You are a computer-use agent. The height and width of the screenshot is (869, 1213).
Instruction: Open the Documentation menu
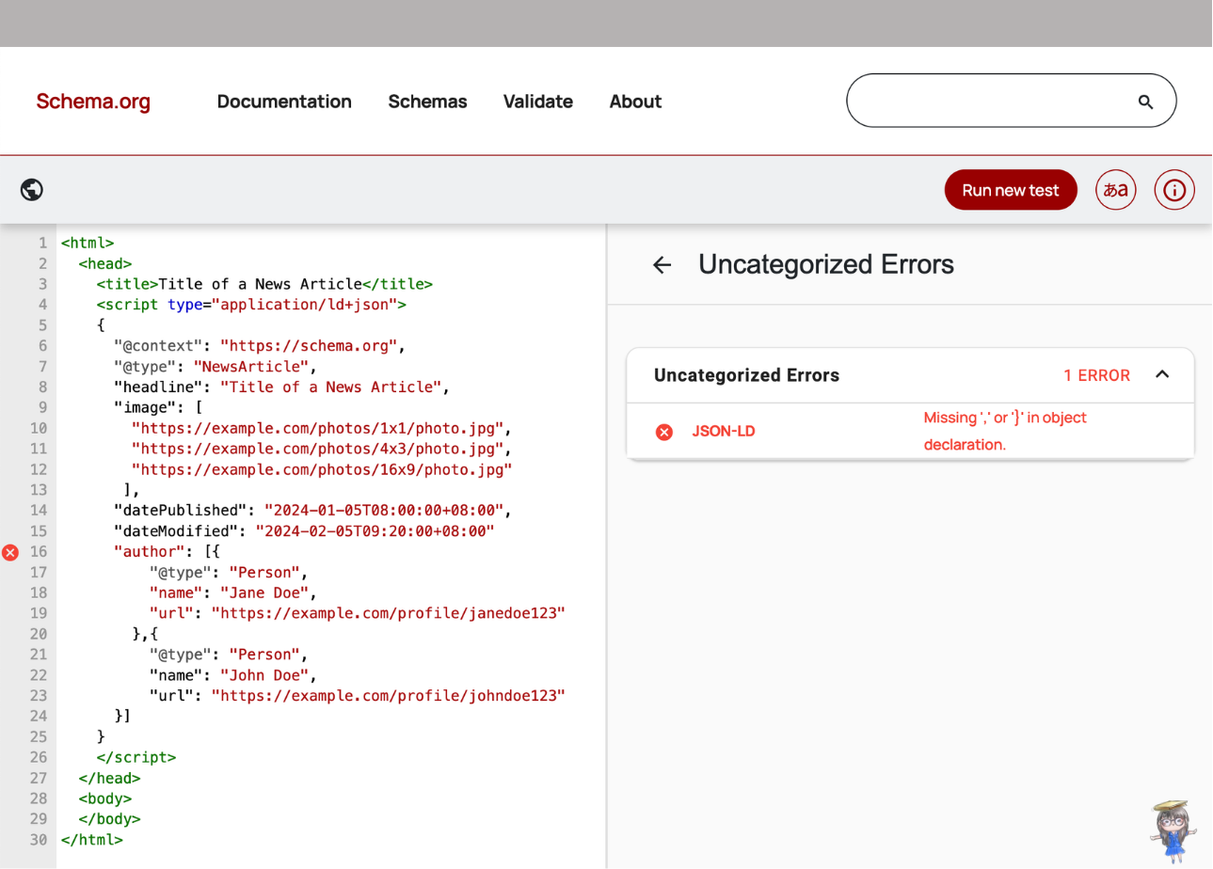pyautogui.click(x=284, y=102)
